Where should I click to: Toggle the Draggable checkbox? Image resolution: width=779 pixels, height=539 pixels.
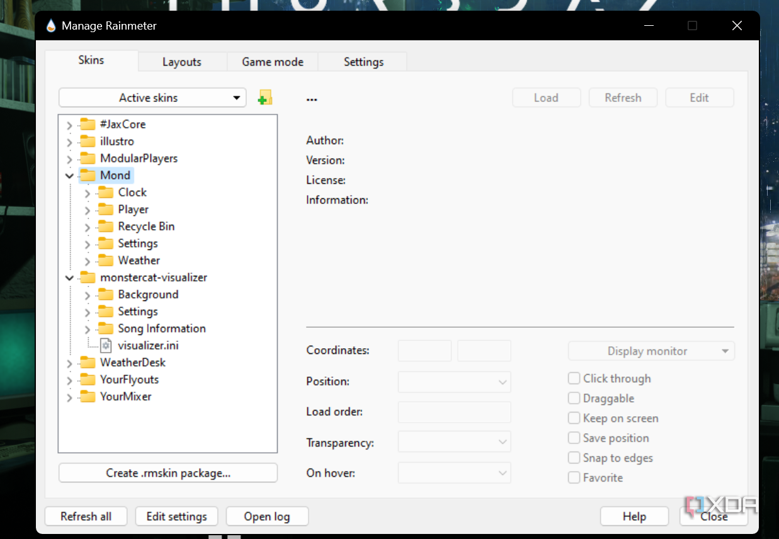pos(574,398)
